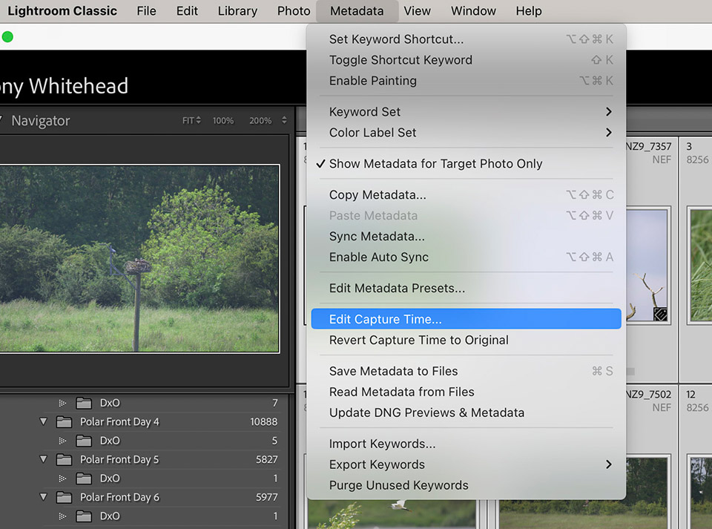Open the Help menu
The height and width of the screenshot is (529, 712).
click(529, 11)
